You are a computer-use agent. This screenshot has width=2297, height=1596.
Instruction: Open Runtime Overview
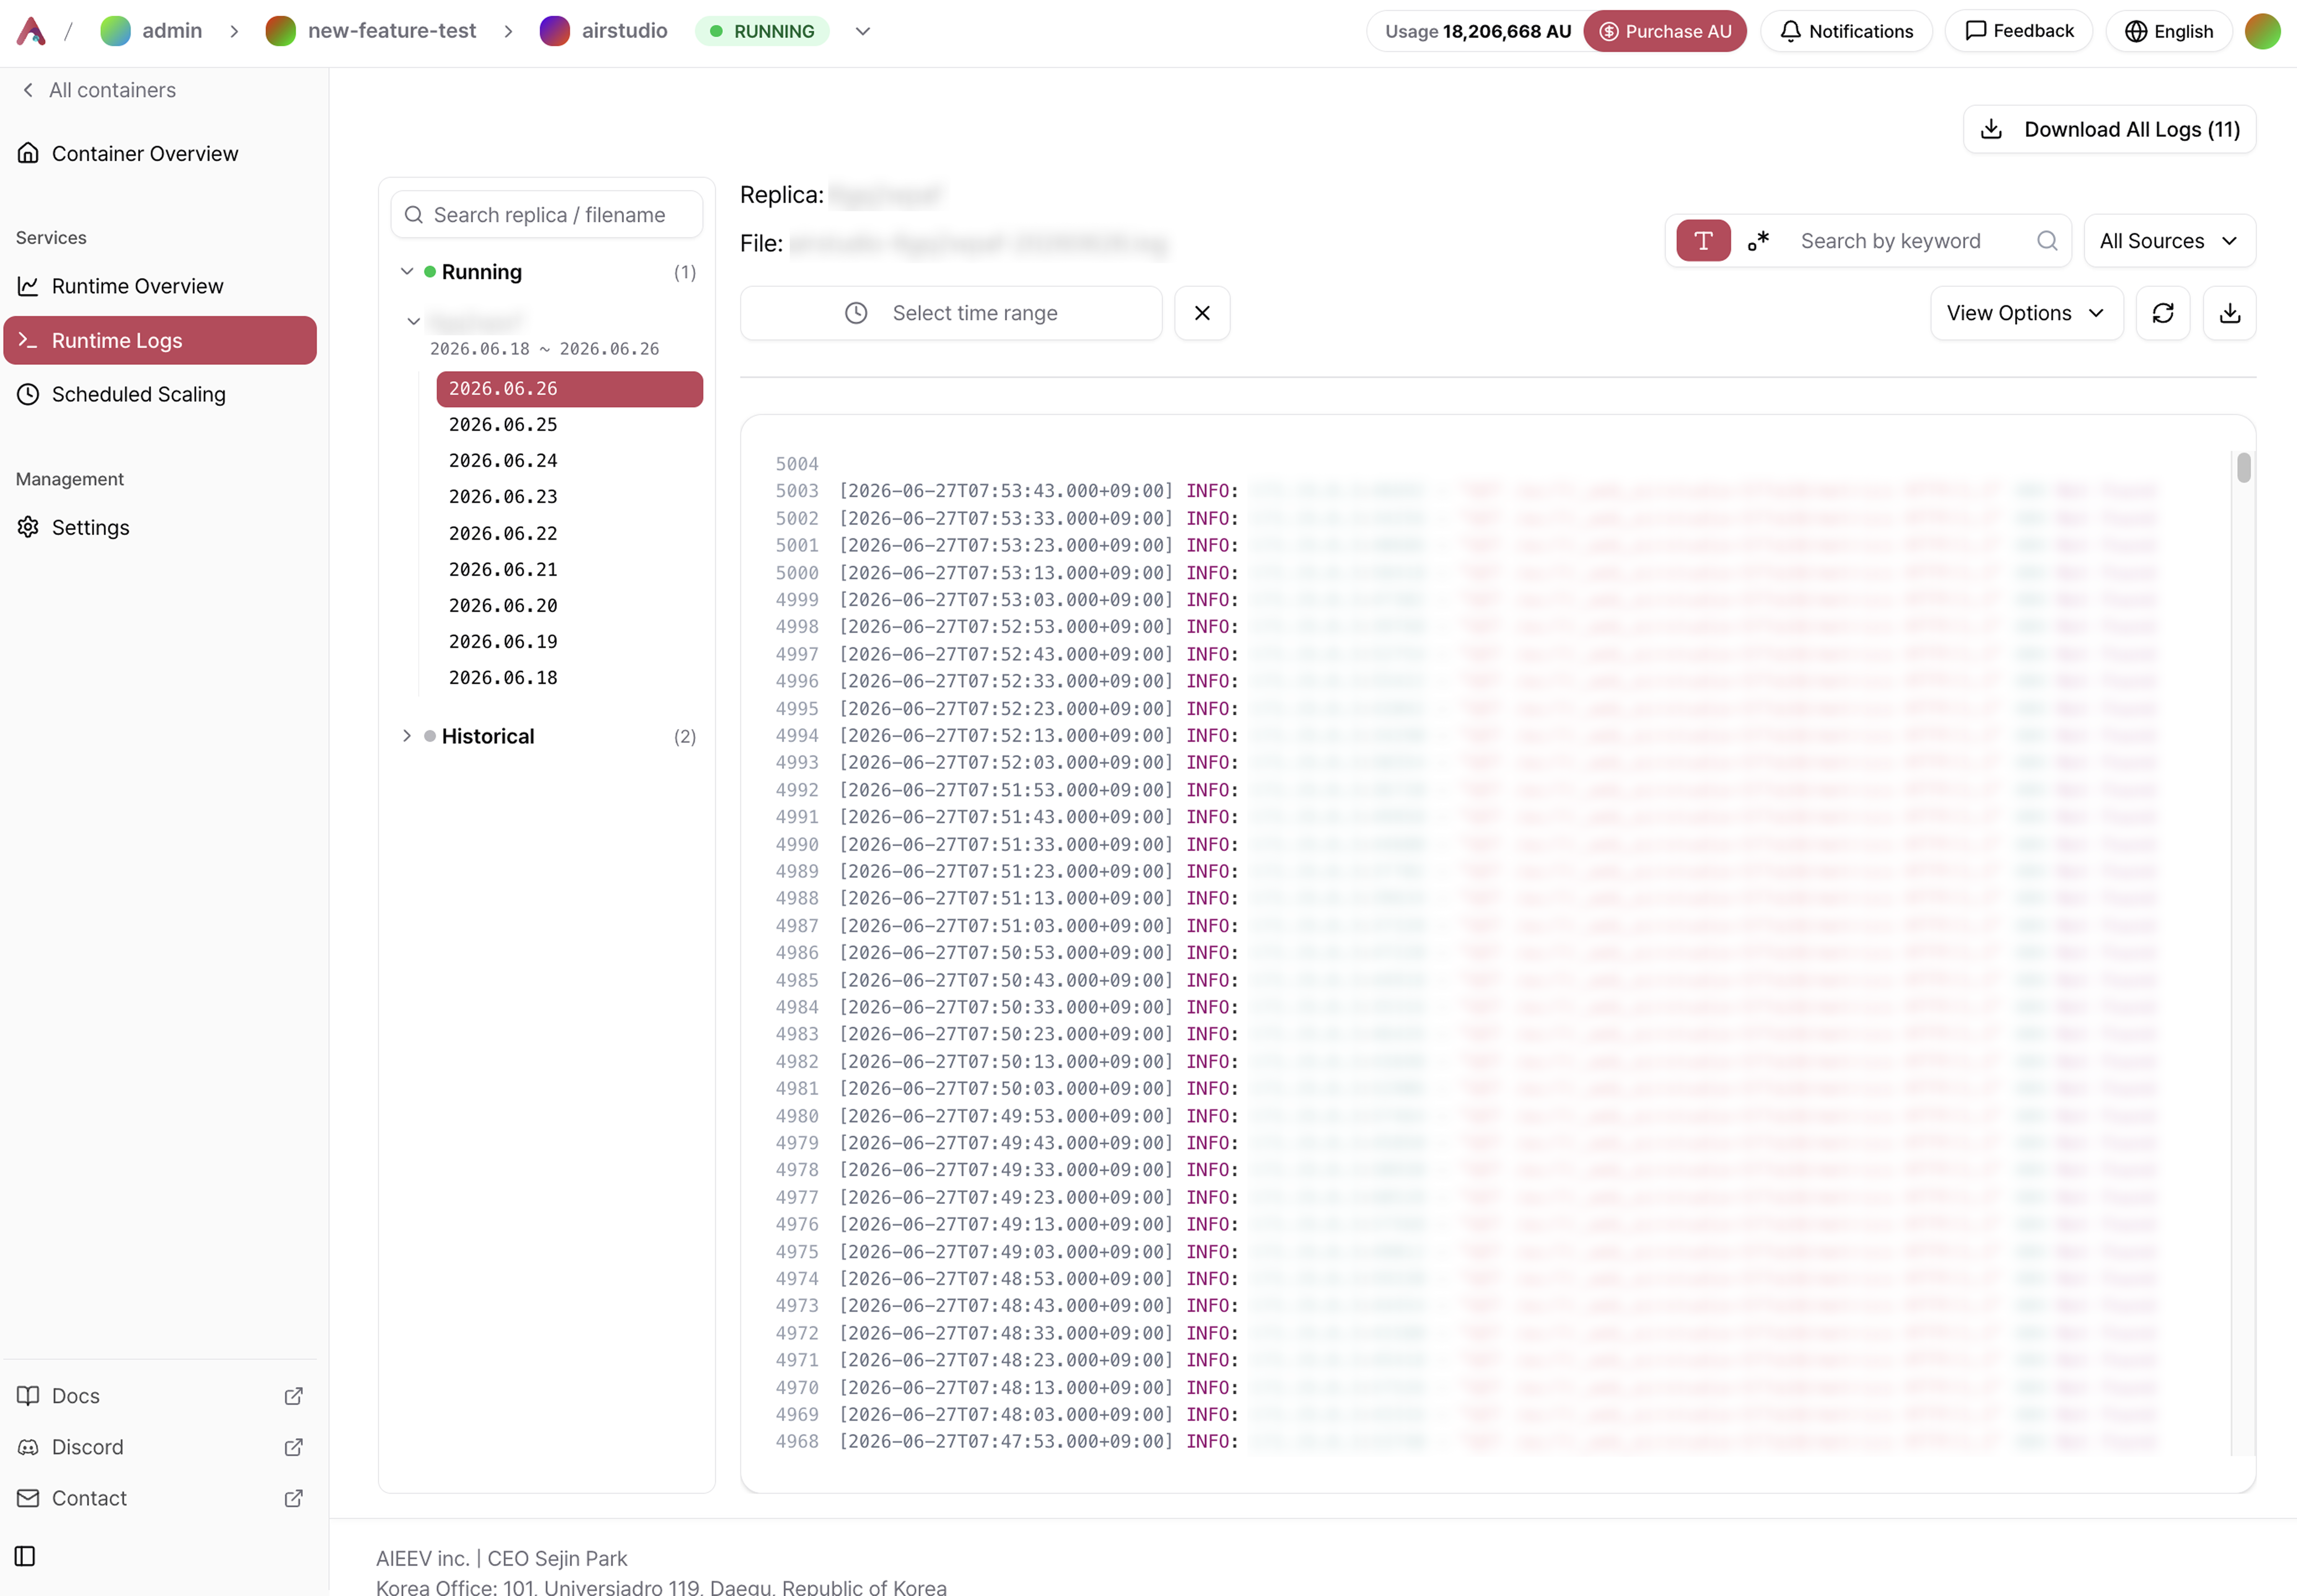pyautogui.click(x=160, y=286)
